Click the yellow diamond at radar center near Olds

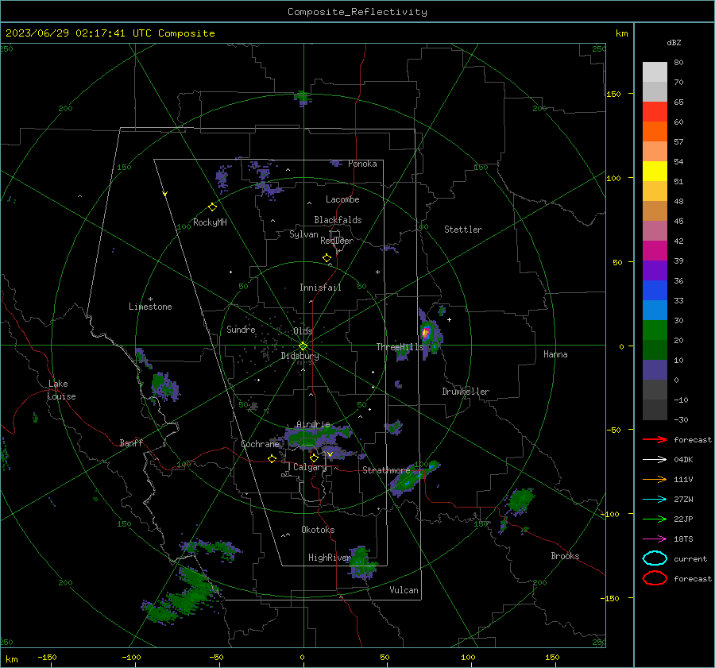point(303,346)
